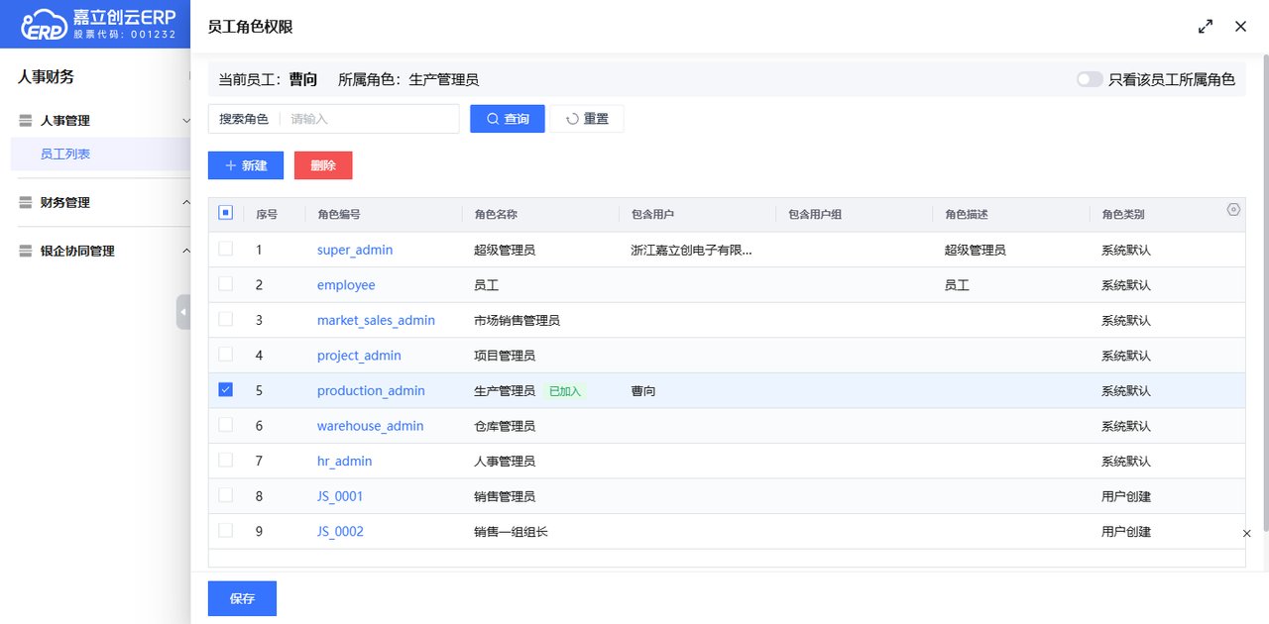Toggle 只看该员工所属角色 switch
The width and height of the screenshot is (1269, 624).
(1090, 79)
